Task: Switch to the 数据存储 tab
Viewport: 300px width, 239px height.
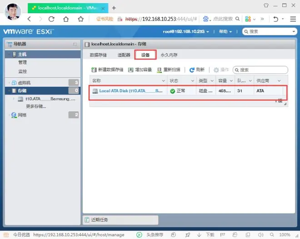Action: pos(98,55)
